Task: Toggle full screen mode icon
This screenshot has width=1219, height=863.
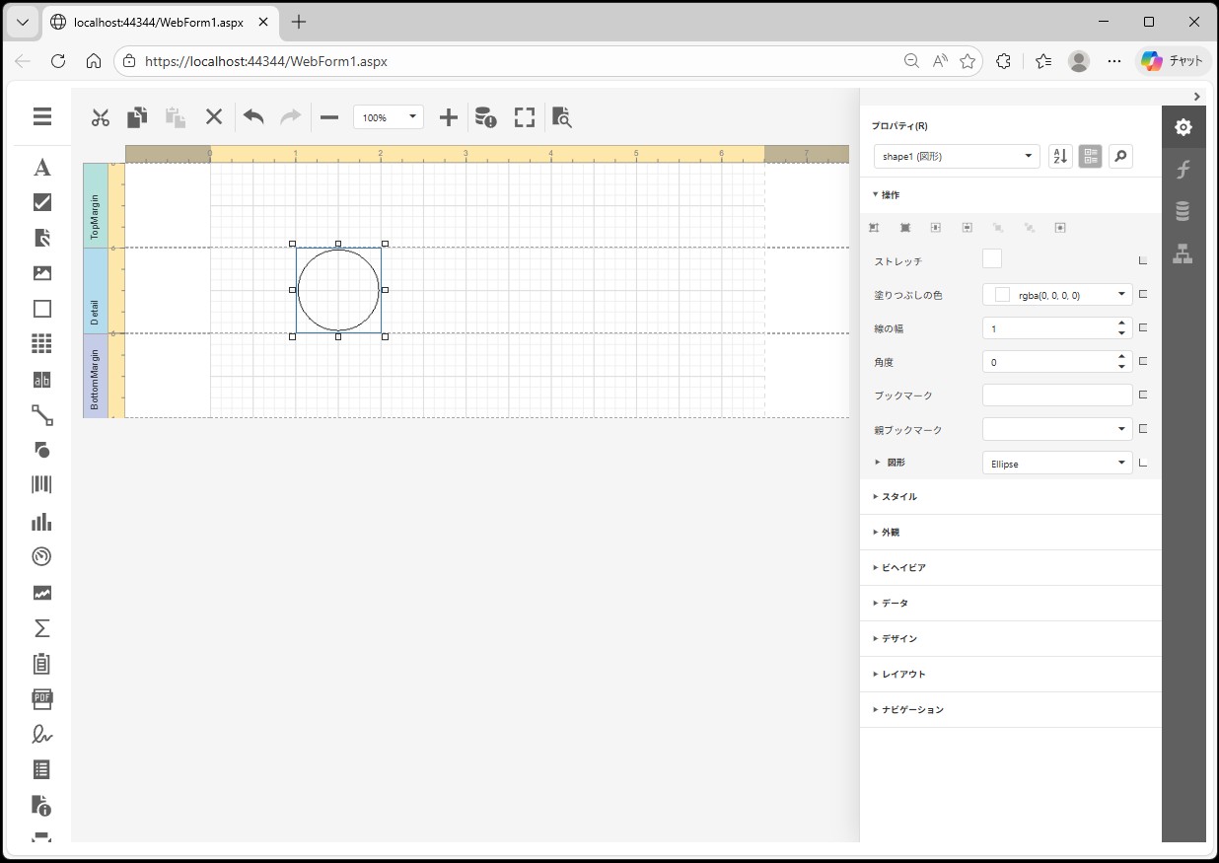Action: (525, 117)
